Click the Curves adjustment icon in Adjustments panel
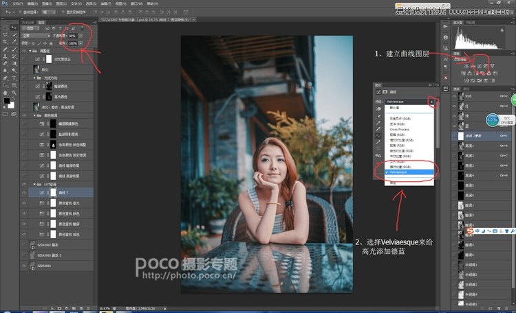Viewport: 516px width, 313px height. point(480,66)
